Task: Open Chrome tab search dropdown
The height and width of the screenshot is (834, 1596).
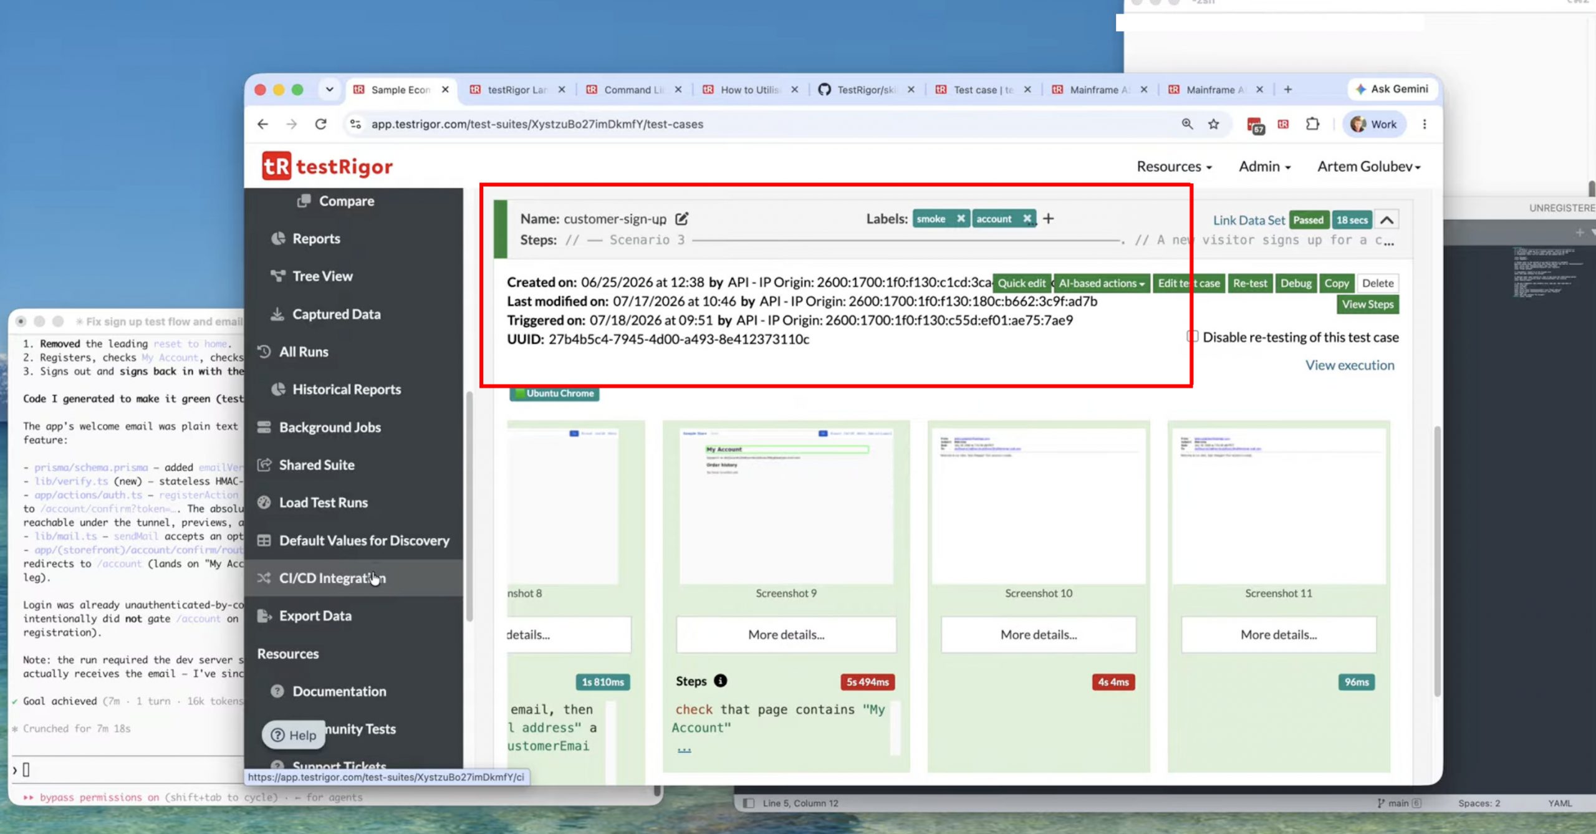Action: coord(329,90)
